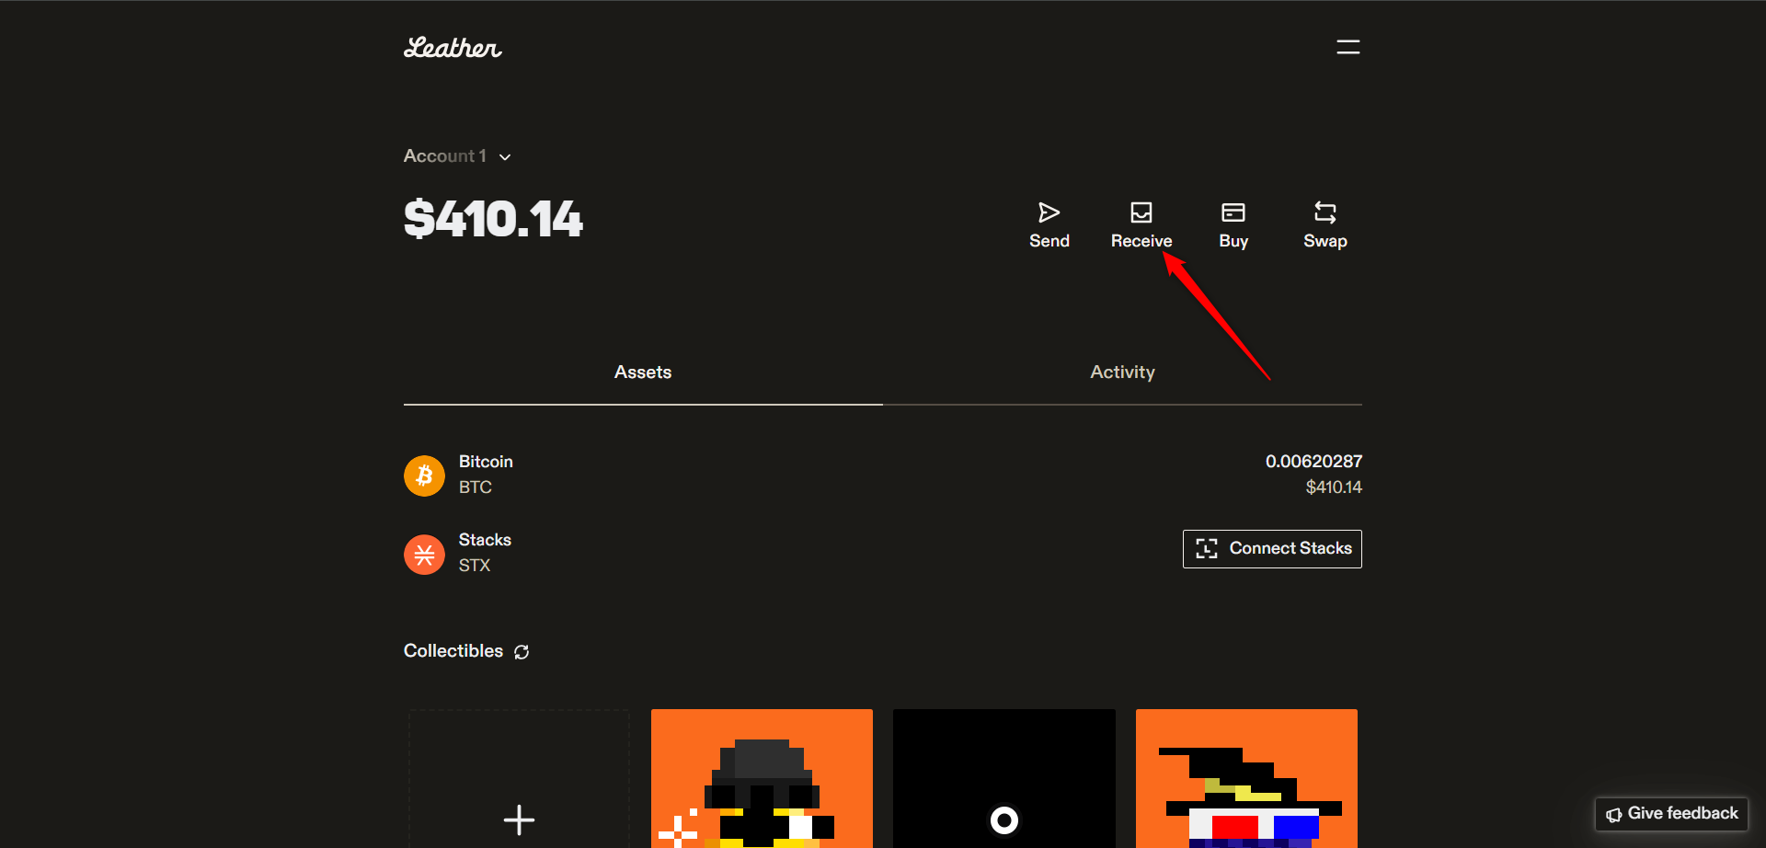Click the Leather logo
Viewport: 1766px width, 848px height.
[x=453, y=48]
